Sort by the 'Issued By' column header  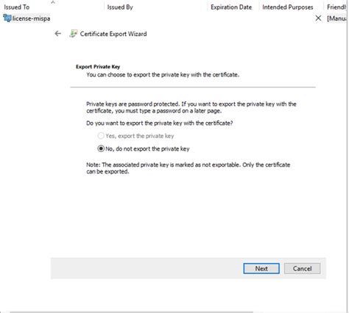pos(120,7)
